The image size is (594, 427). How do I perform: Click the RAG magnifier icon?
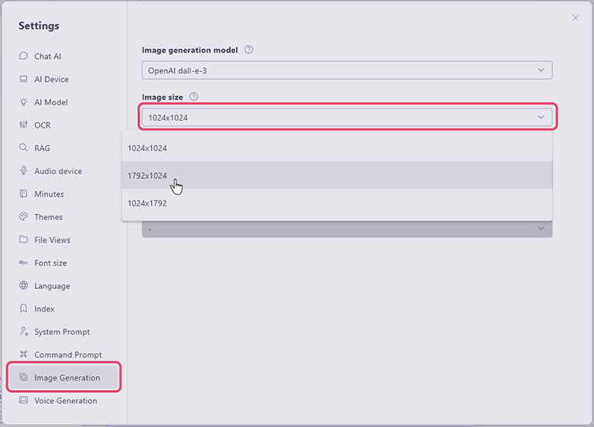(x=23, y=148)
